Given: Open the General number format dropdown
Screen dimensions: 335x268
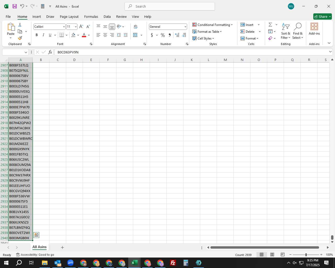Looking at the screenshot, I should click(x=185, y=27).
